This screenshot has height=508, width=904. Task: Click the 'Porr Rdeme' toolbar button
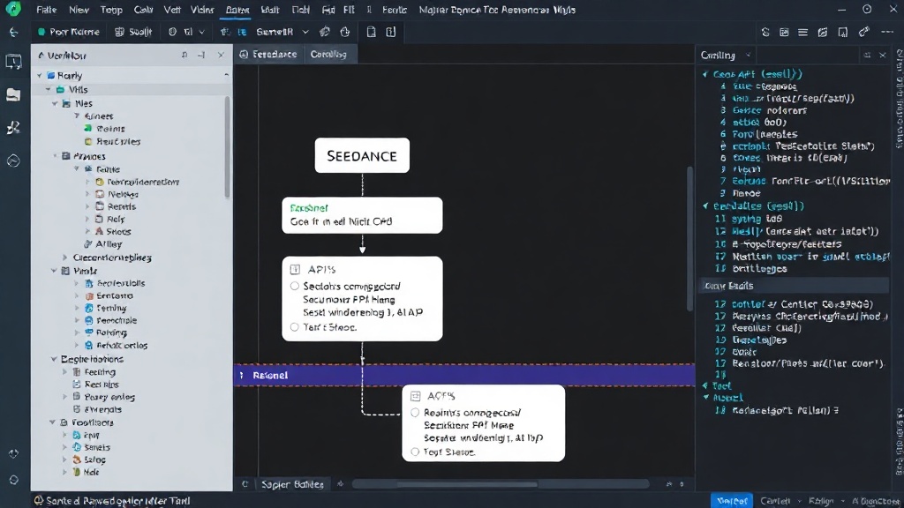click(69, 33)
